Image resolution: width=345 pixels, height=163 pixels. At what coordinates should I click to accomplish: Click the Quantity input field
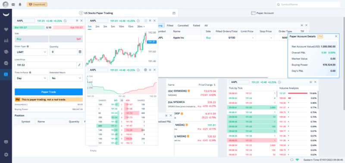click(x=63, y=52)
